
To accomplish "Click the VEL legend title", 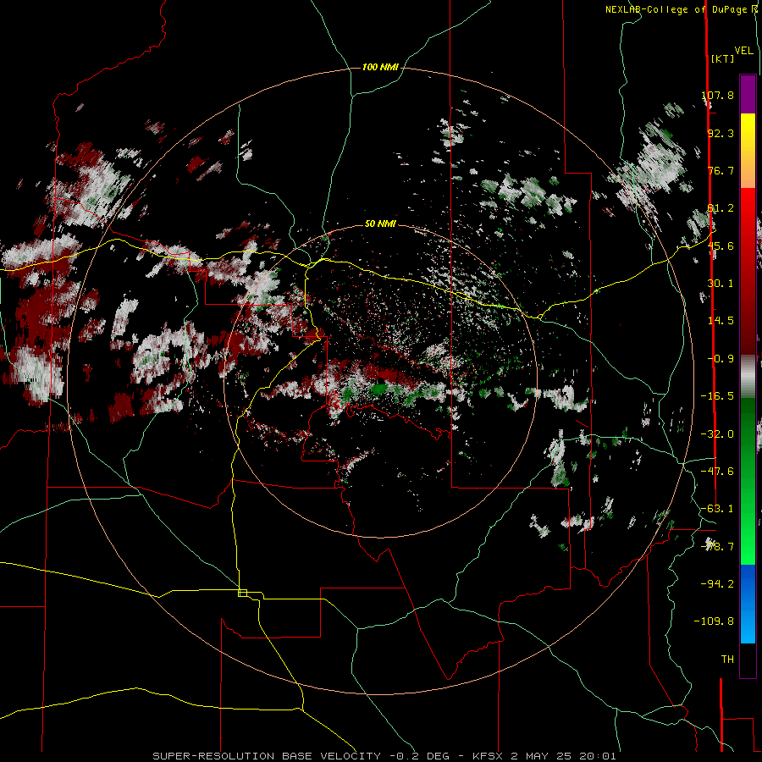I will tap(743, 51).
